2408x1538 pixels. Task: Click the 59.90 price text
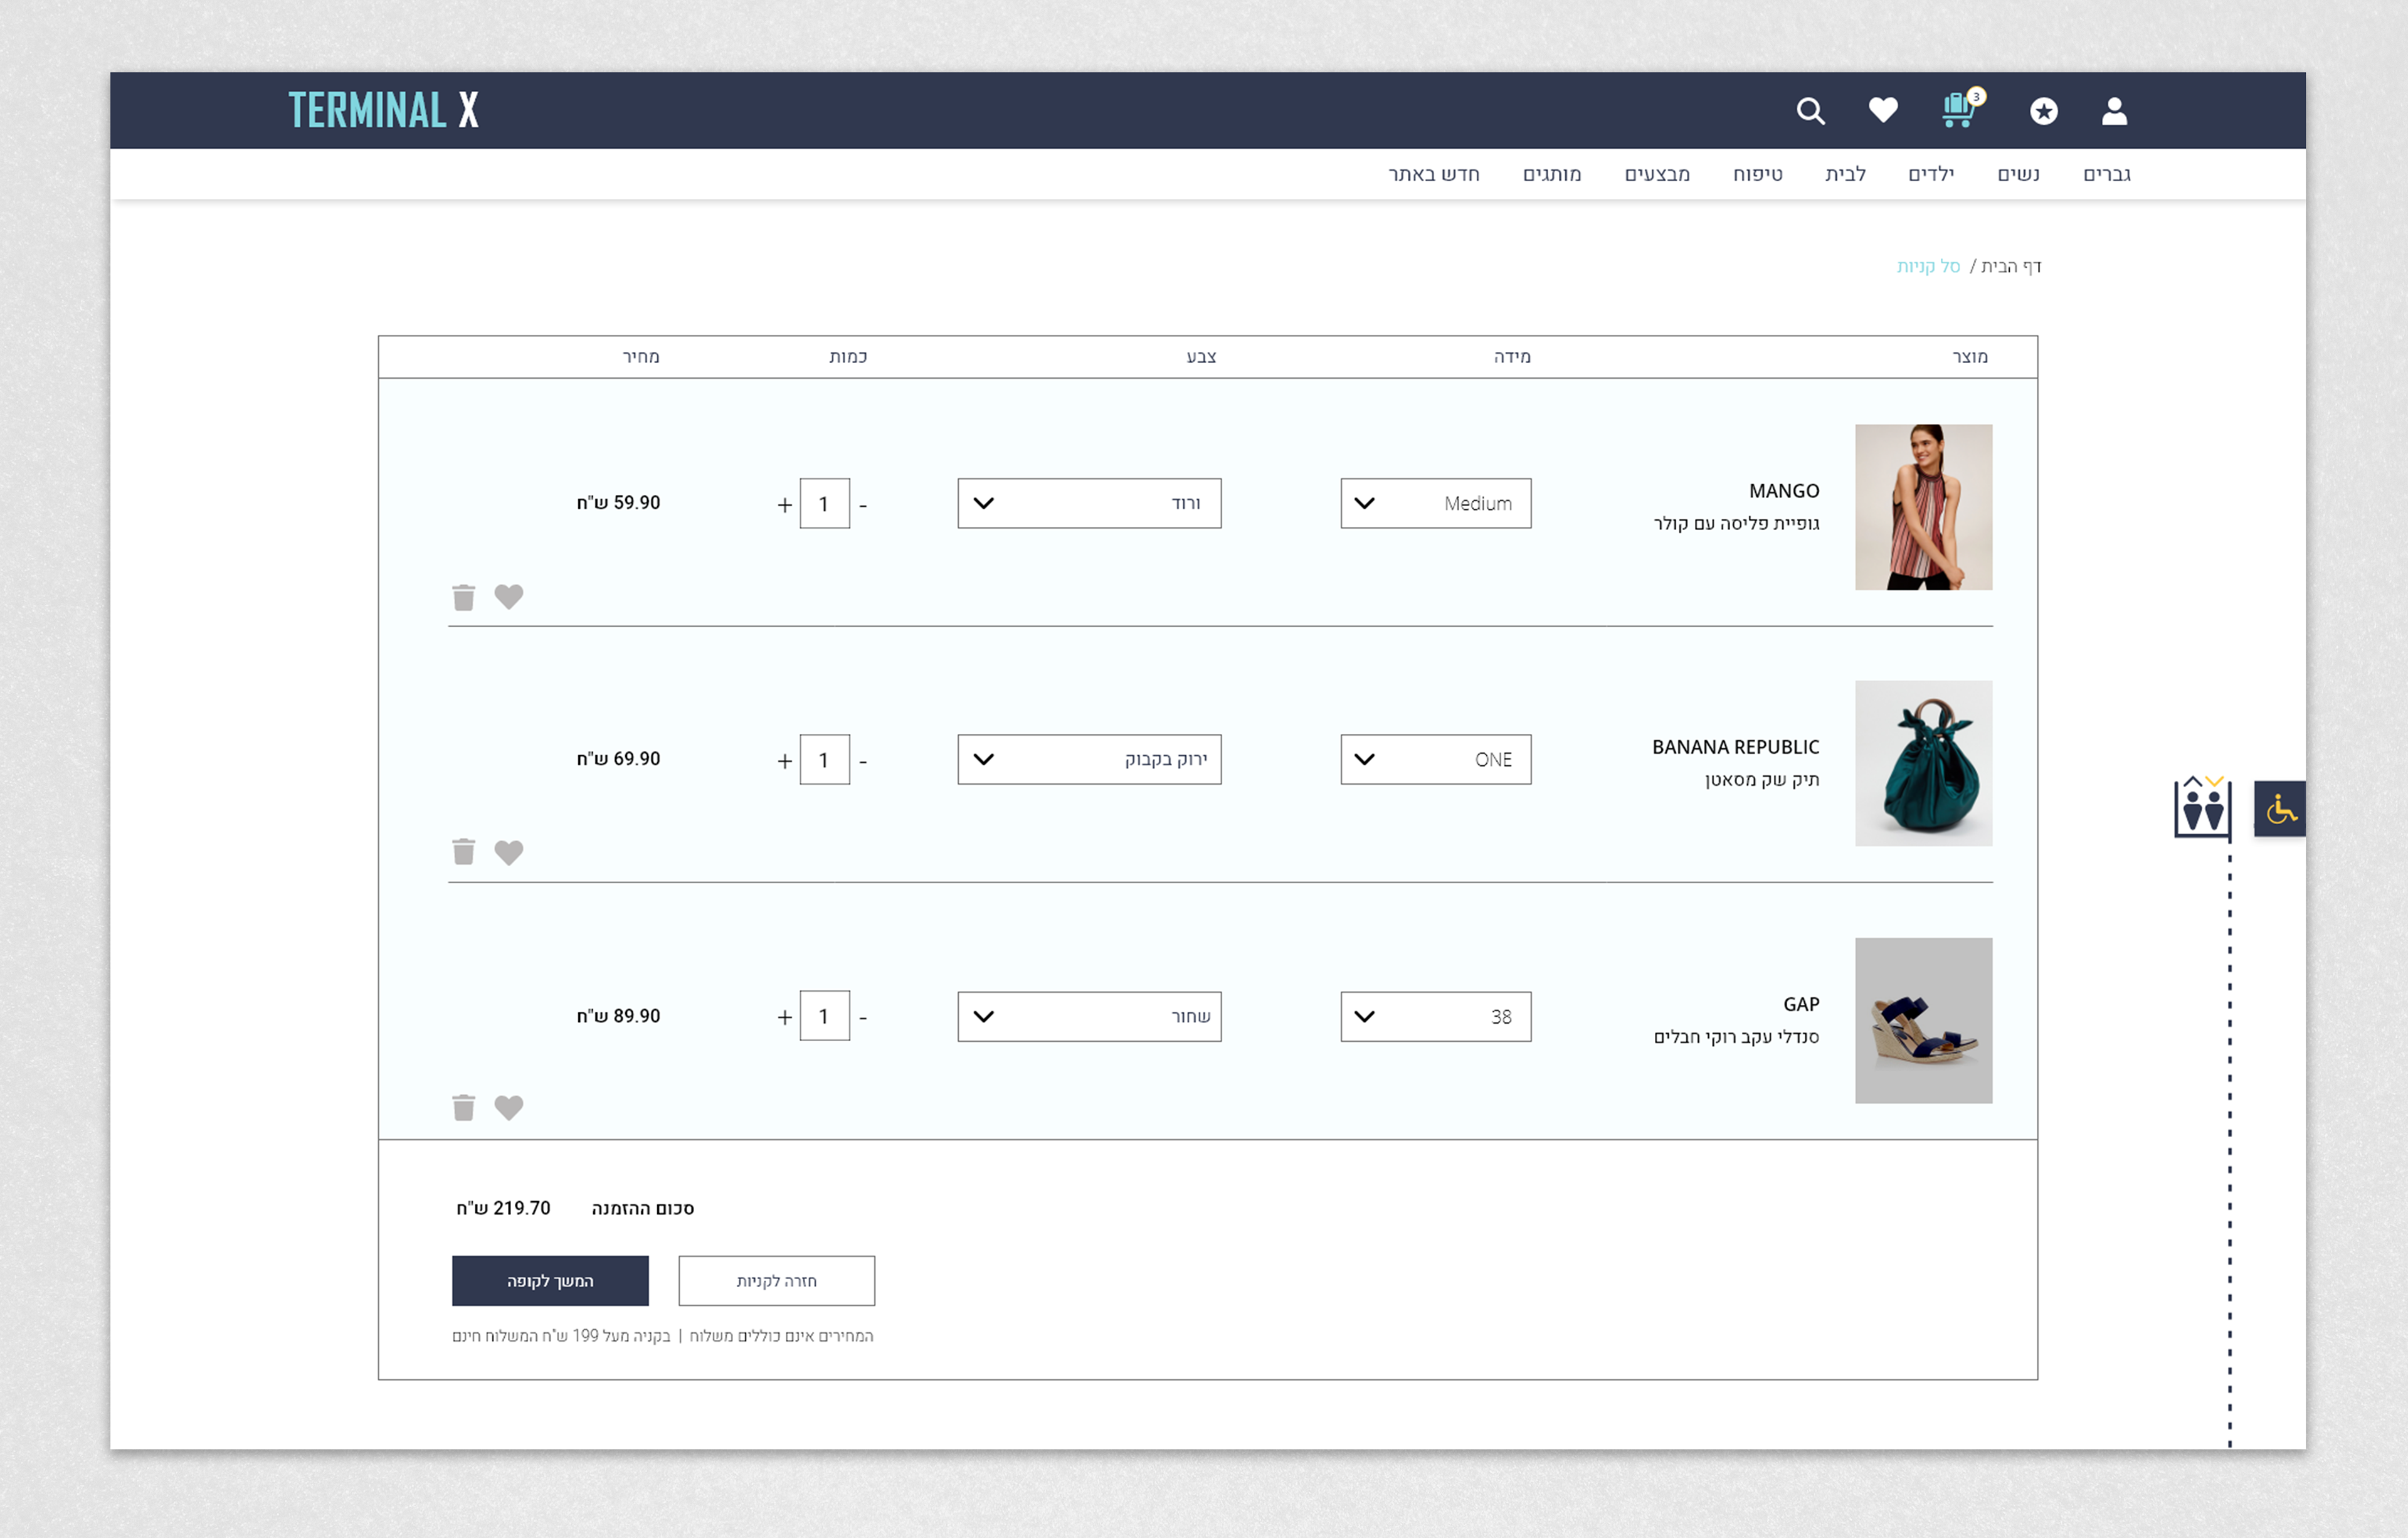619,503
